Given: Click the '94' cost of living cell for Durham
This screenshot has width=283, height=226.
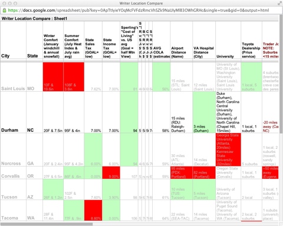Looking at the screenshot, I should coord(129,112).
